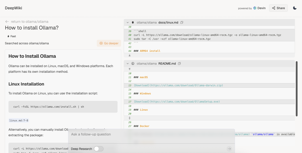This screenshot has height=153, width=302.
Task: Click the download arrow icon beside docs/linux.md
Action: point(133,23)
